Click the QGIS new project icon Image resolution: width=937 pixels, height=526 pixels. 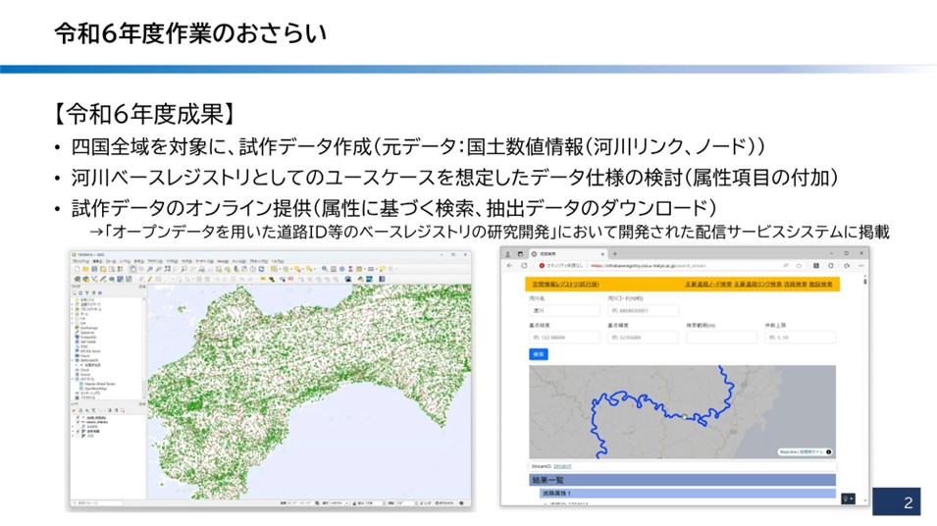(76, 269)
